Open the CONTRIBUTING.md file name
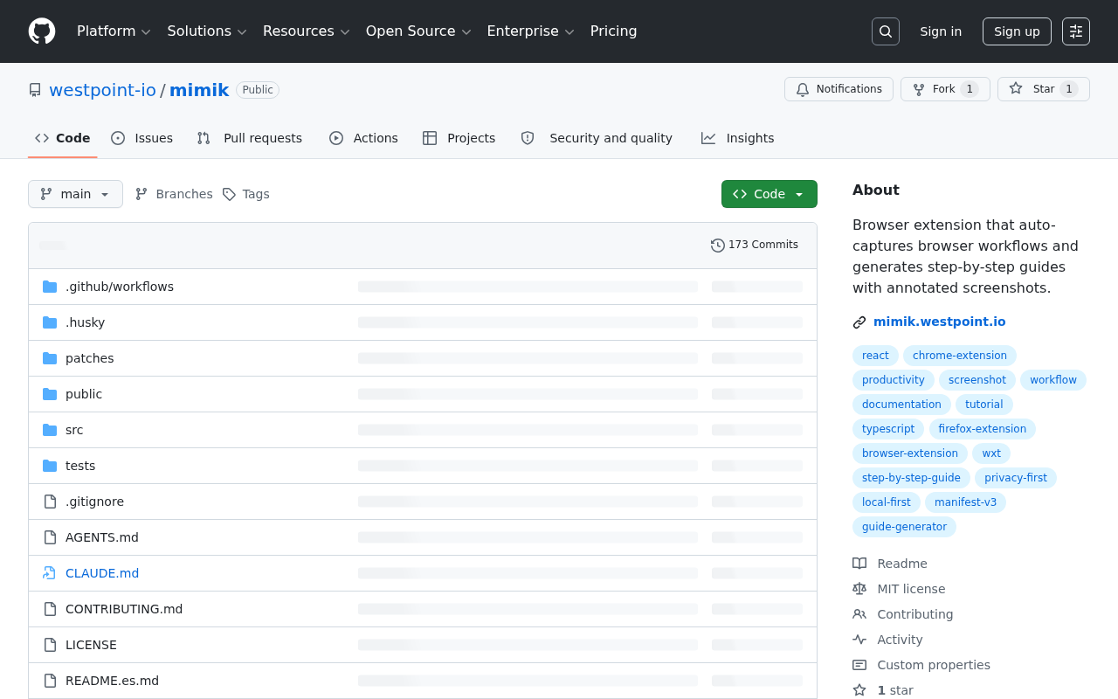 pos(124,609)
